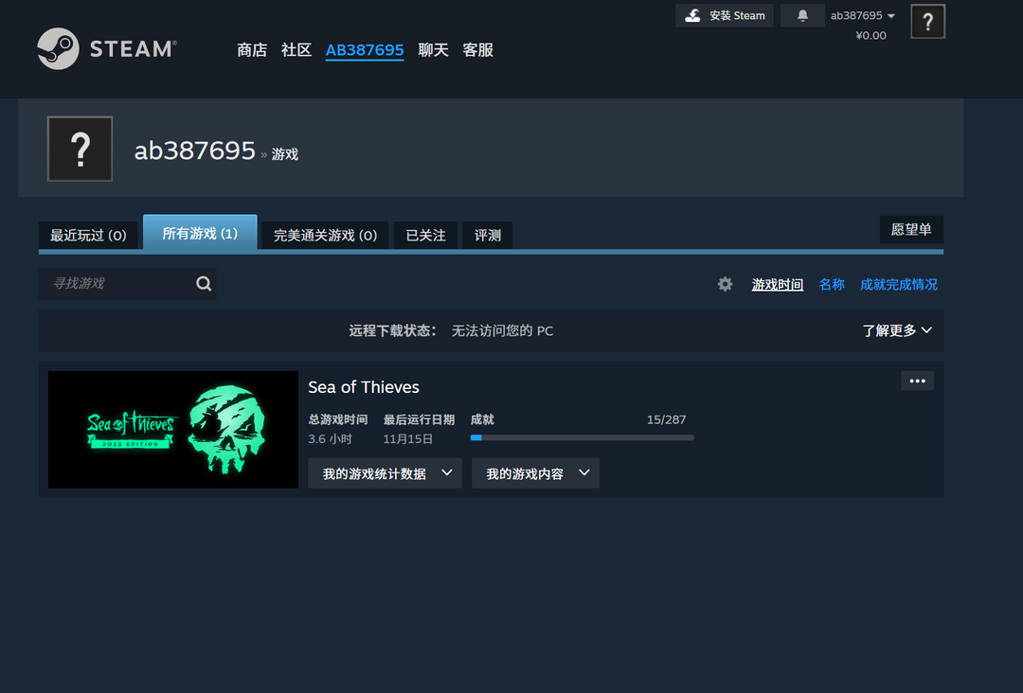Click the 寻找游戏 search field
The height and width of the screenshot is (693, 1023).
pos(114,283)
